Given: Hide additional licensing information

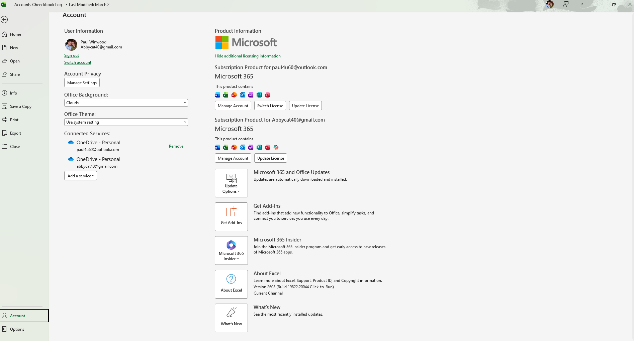Looking at the screenshot, I should tap(248, 56).
